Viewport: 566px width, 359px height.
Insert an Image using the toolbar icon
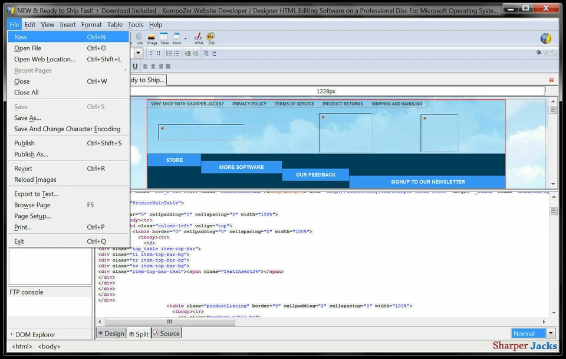pyautogui.click(x=152, y=38)
